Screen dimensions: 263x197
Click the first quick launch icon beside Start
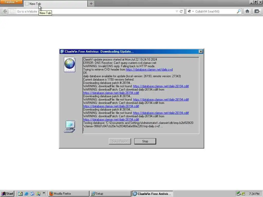pyautogui.click(x=21, y=194)
